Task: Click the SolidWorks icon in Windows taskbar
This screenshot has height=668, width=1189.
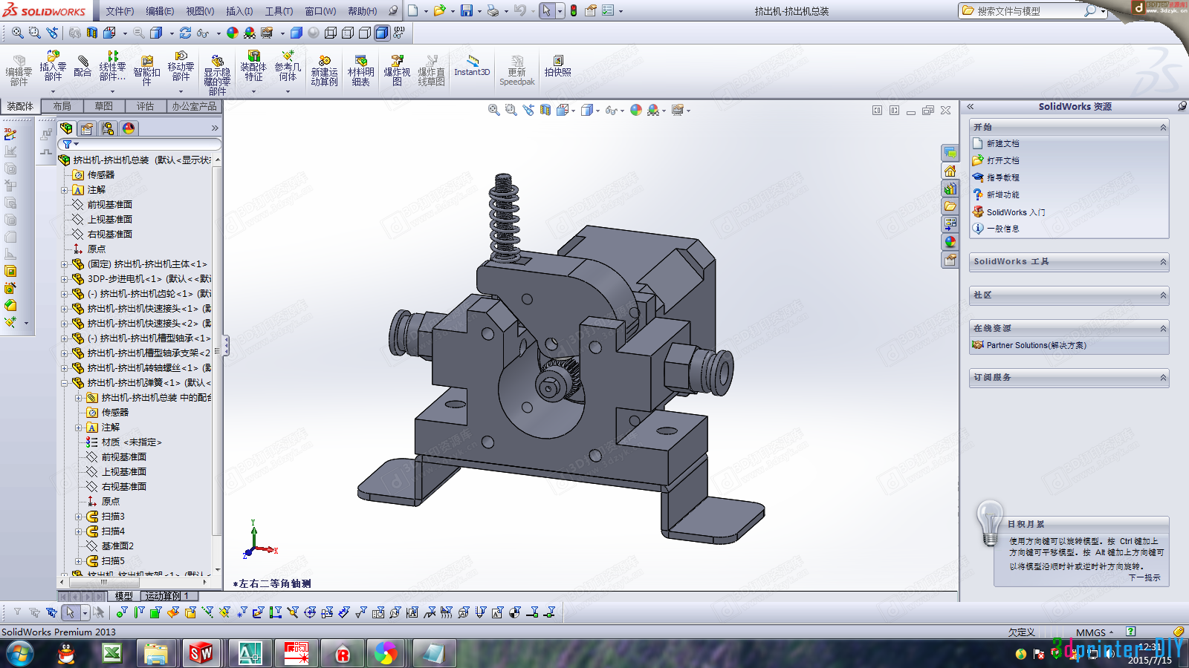Action: coord(201,653)
